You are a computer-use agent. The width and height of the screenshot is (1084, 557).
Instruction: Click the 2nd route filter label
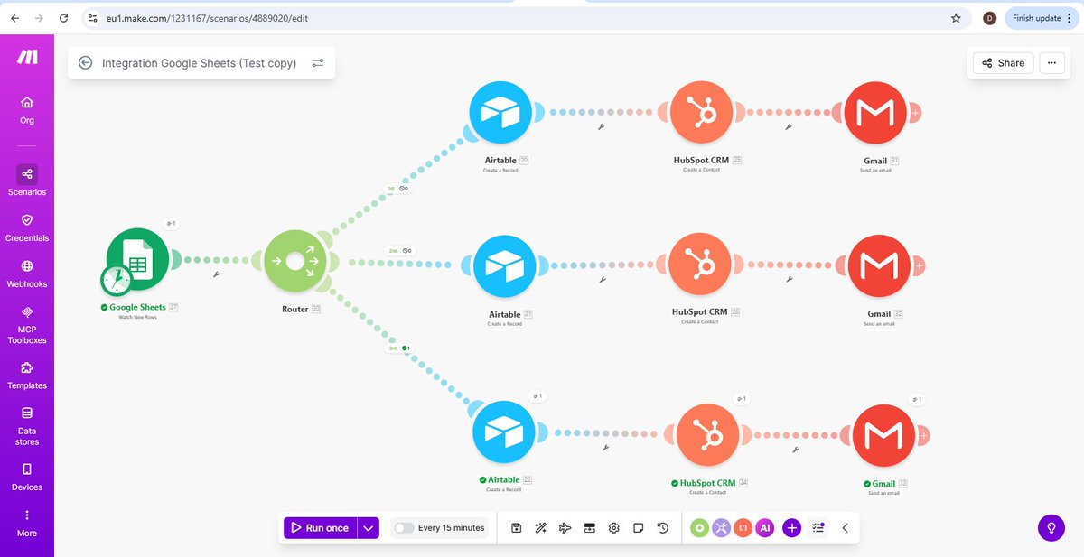coord(399,250)
